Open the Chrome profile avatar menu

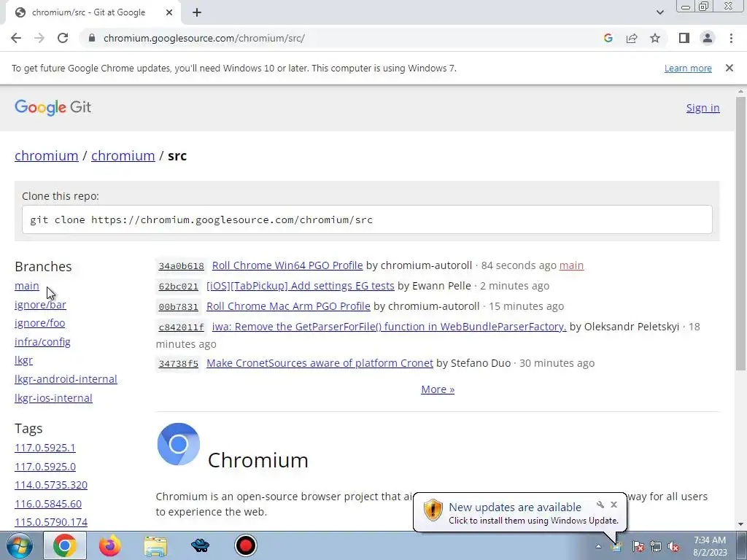click(x=708, y=38)
